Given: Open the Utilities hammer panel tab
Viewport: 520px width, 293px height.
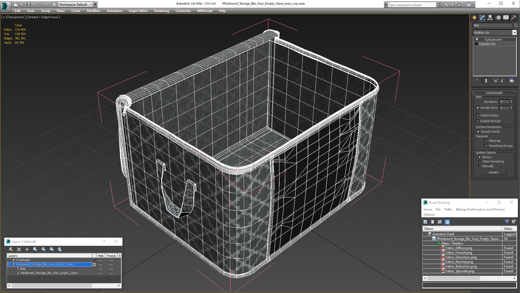Looking at the screenshot, I should click(514, 18).
